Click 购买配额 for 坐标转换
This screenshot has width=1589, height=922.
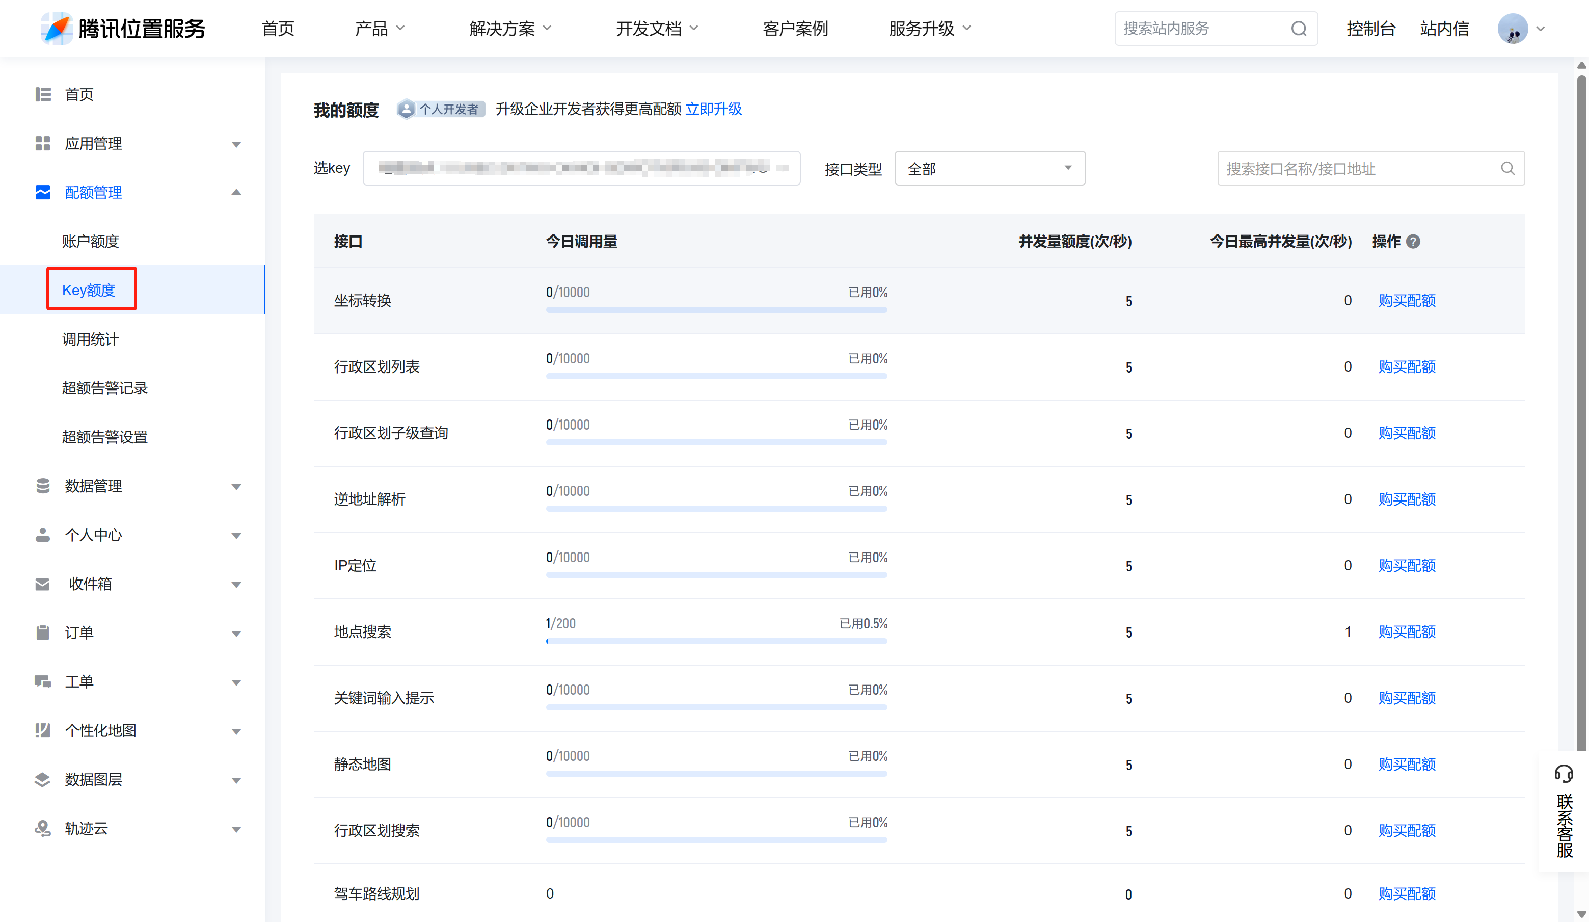1406,301
